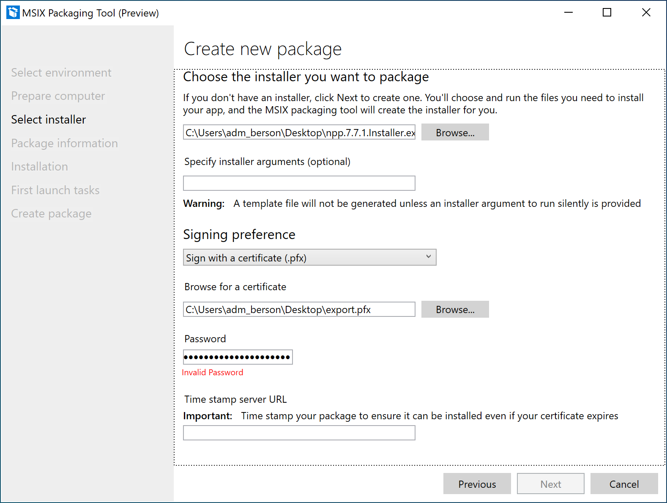Open the Installation step
This screenshot has width=667, height=503.
39,166
